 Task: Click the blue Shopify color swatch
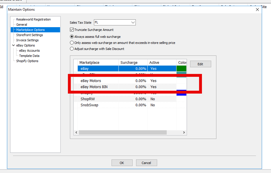181,93
